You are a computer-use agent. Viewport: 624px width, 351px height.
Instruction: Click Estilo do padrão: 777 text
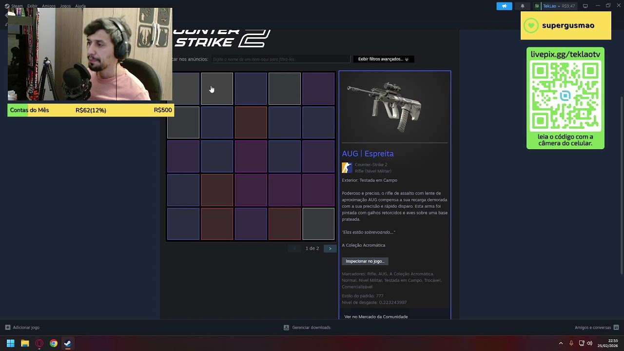click(x=363, y=296)
